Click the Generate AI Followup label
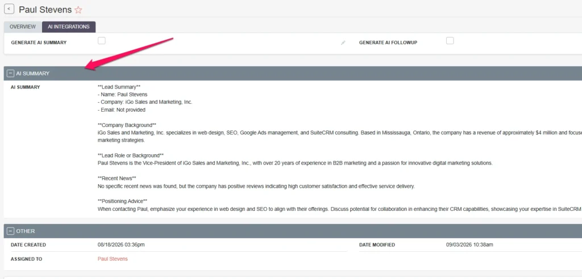Viewport: 582px width, 279px height. pyautogui.click(x=388, y=43)
